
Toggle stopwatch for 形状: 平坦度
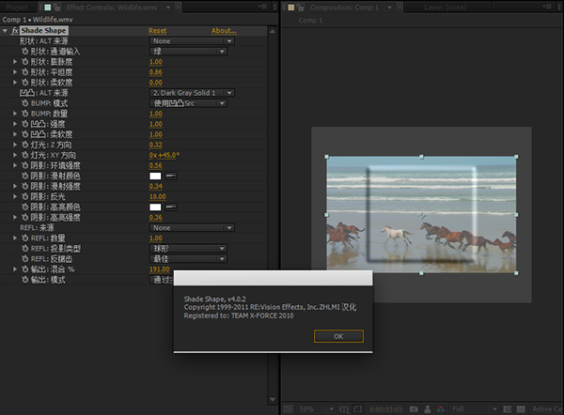pyautogui.click(x=24, y=72)
